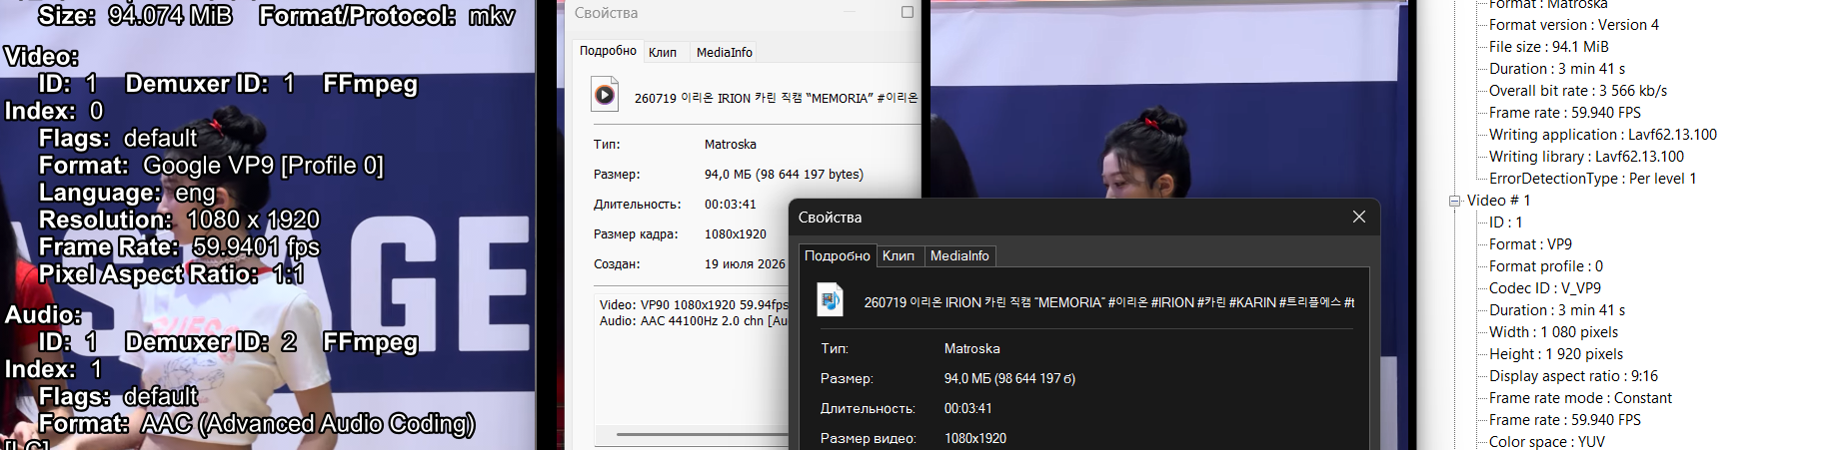Click the media player file icon in light Свойства window
Screen dimensions: 1823x450
pos(605,95)
